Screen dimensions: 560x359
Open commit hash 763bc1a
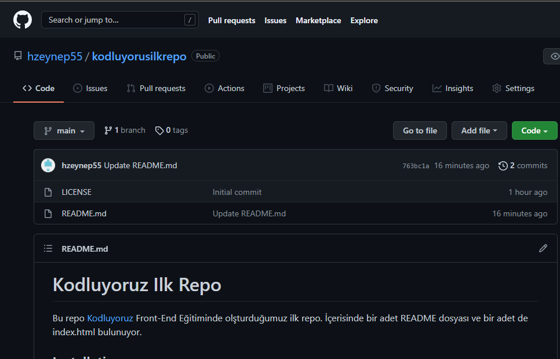416,166
